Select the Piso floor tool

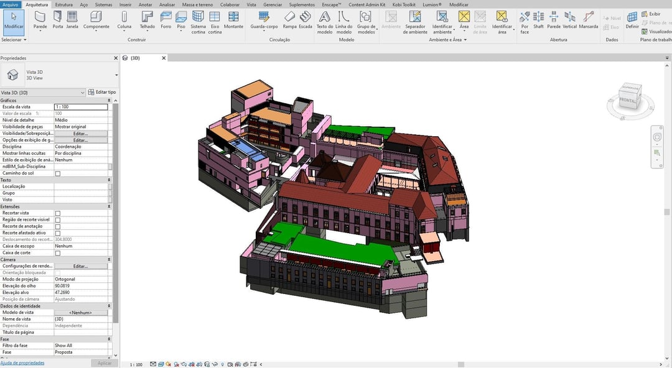coord(181,21)
